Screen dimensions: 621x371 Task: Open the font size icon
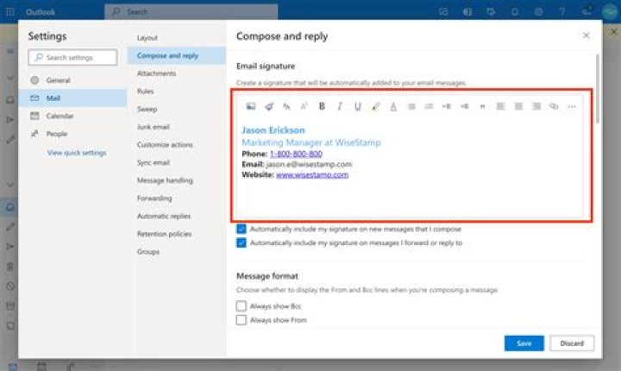click(286, 106)
